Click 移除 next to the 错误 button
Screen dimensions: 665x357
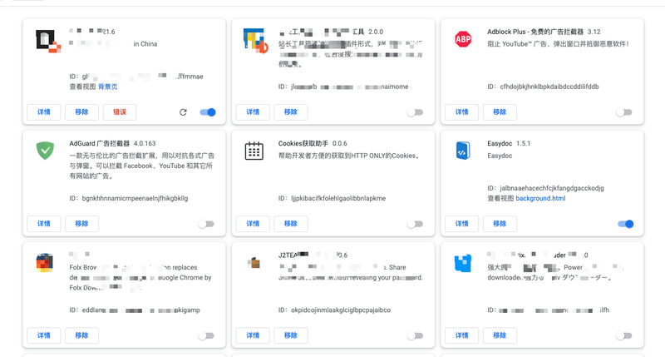click(81, 112)
